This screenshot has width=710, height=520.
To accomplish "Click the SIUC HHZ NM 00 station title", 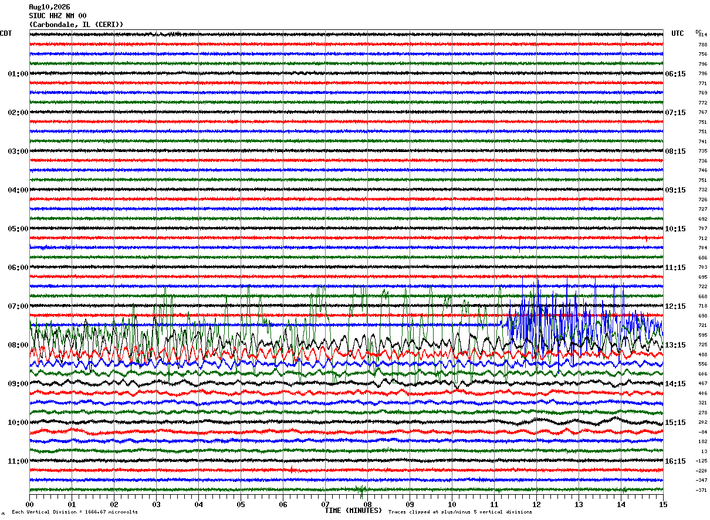I will (58, 16).
